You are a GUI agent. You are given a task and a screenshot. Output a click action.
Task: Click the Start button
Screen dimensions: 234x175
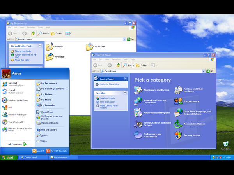tap(9, 157)
